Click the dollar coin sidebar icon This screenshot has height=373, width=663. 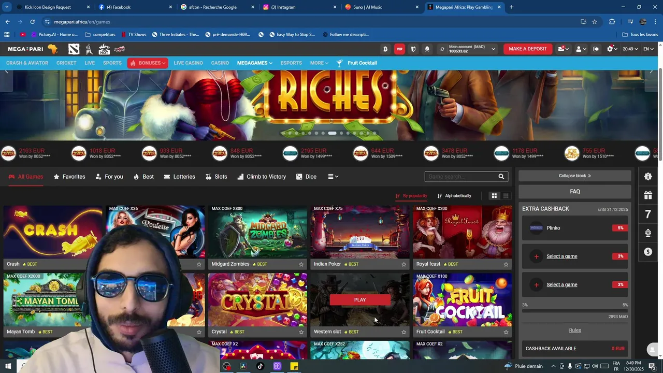pyautogui.click(x=648, y=252)
